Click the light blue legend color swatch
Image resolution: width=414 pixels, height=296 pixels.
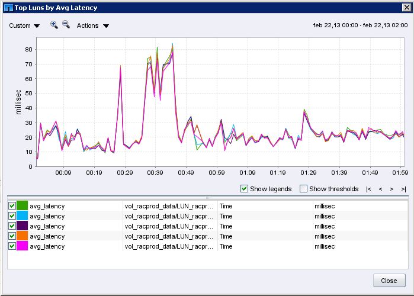(x=23, y=216)
